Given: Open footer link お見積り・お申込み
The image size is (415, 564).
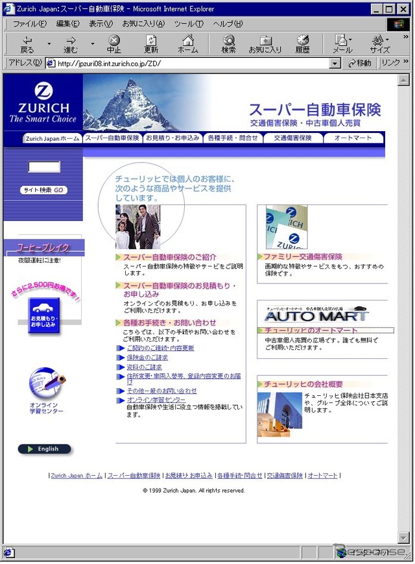Looking at the screenshot, I should (189, 476).
